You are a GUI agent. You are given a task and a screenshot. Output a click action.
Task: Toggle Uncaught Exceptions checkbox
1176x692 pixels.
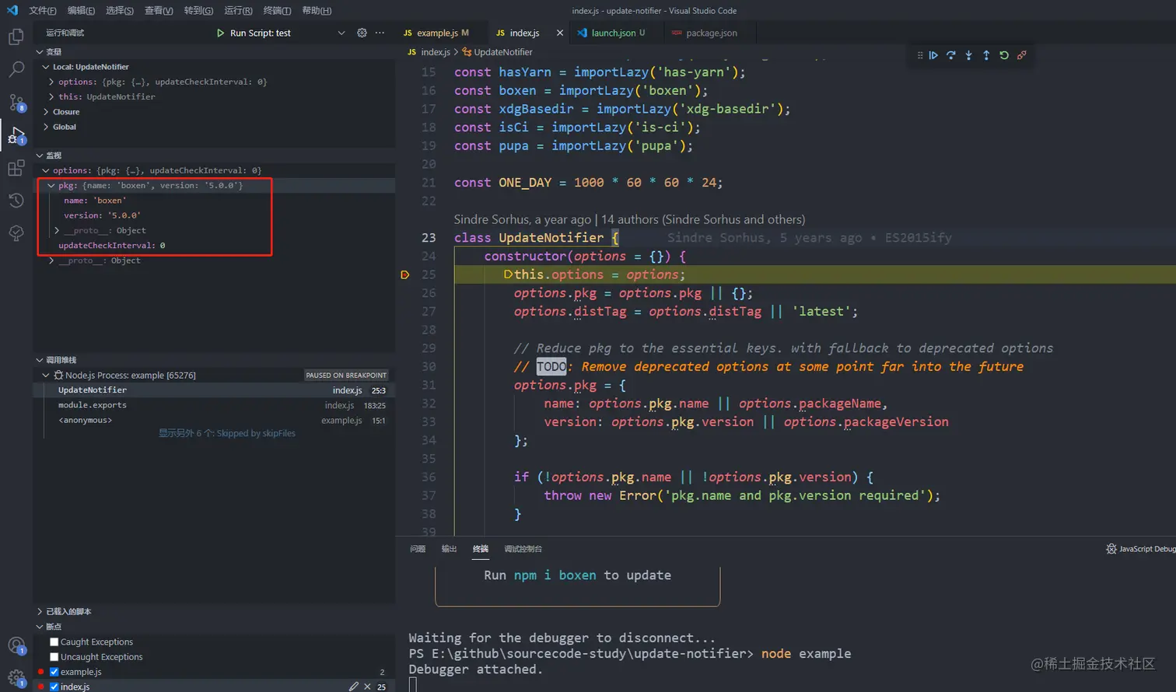click(54, 657)
